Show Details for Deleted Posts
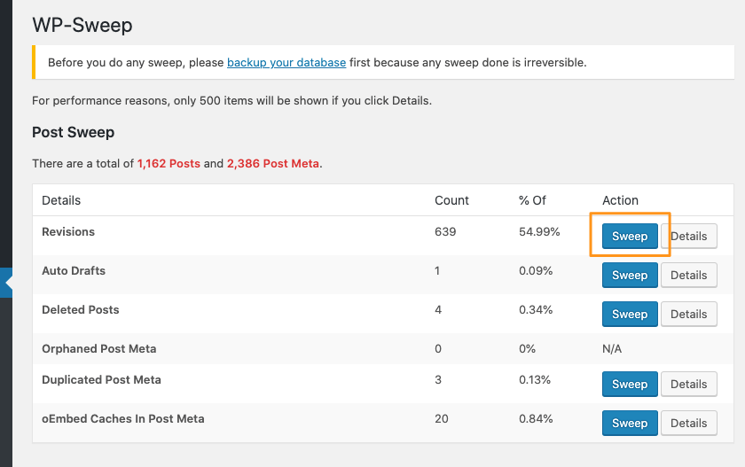 coord(688,315)
